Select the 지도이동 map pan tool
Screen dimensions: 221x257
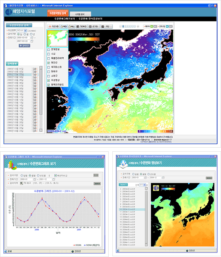coord(54,26)
